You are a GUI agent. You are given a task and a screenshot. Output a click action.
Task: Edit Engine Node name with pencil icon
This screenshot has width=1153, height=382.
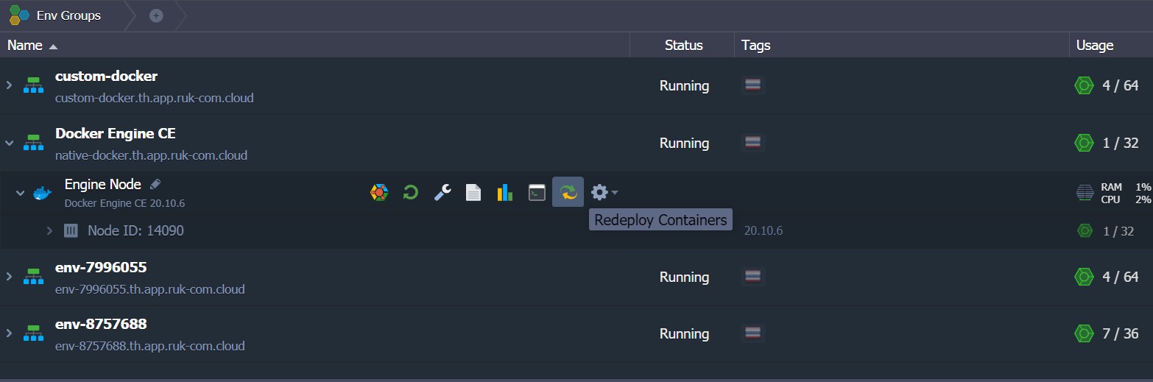point(155,184)
